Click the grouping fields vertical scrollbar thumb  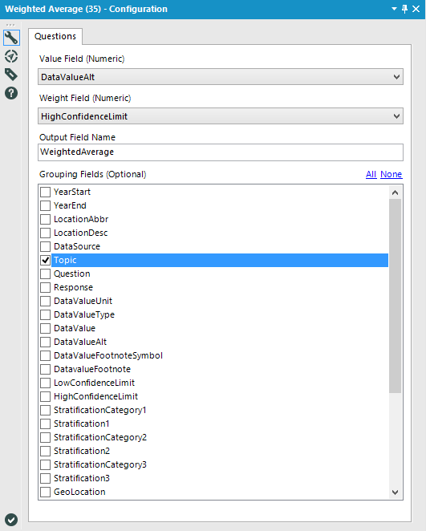[396, 296]
